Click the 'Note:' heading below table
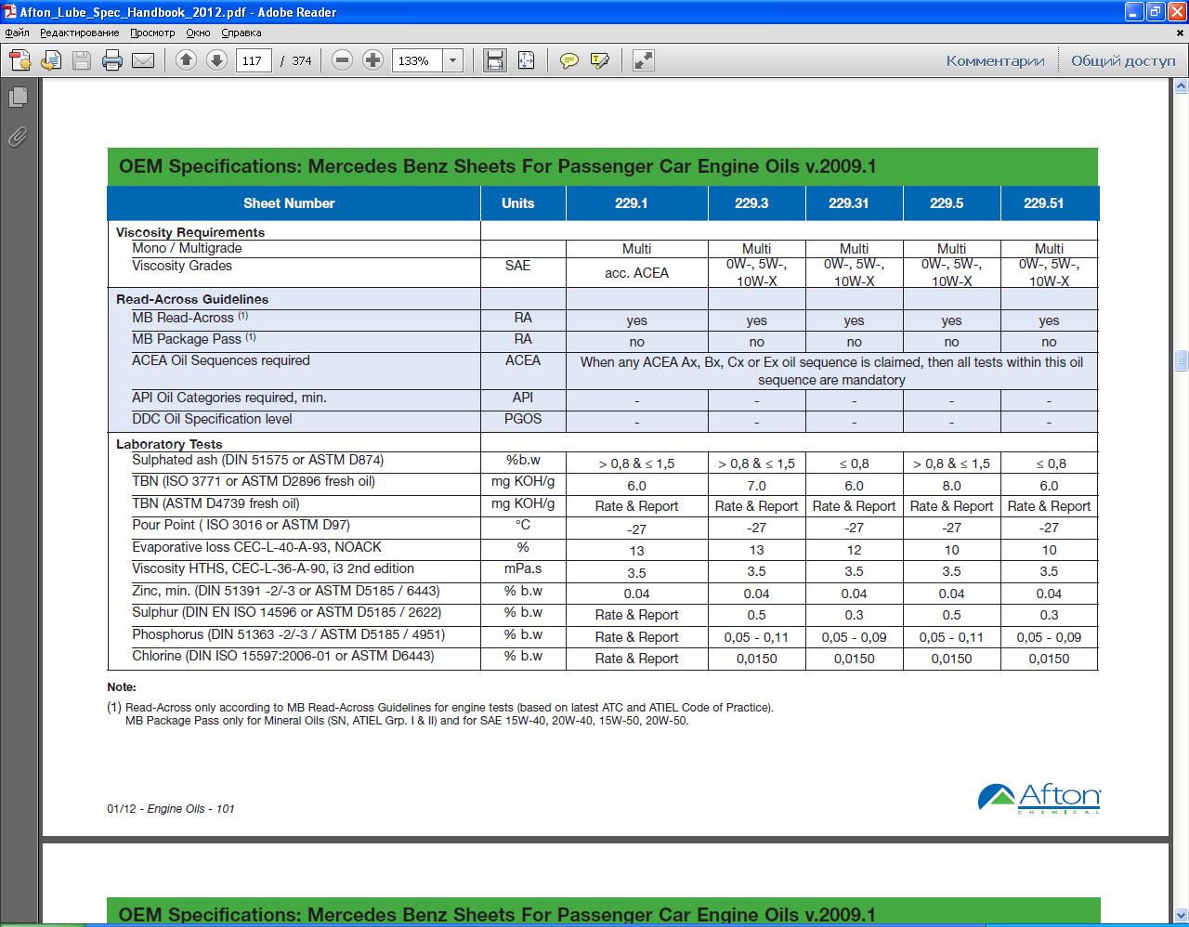Viewport: 1189px width, 927px height. (122, 687)
